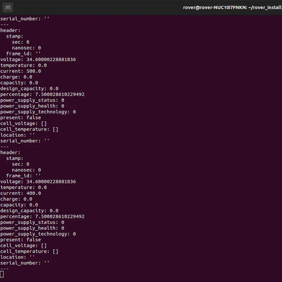Click the terminal cursor block at the prompt

pos(2,274)
